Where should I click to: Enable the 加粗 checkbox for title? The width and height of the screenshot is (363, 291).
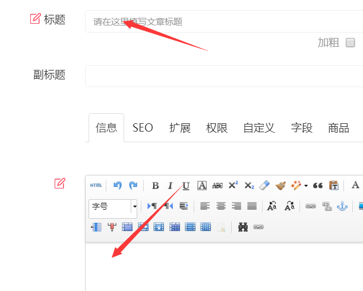pyautogui.click(x=351, y=43)
